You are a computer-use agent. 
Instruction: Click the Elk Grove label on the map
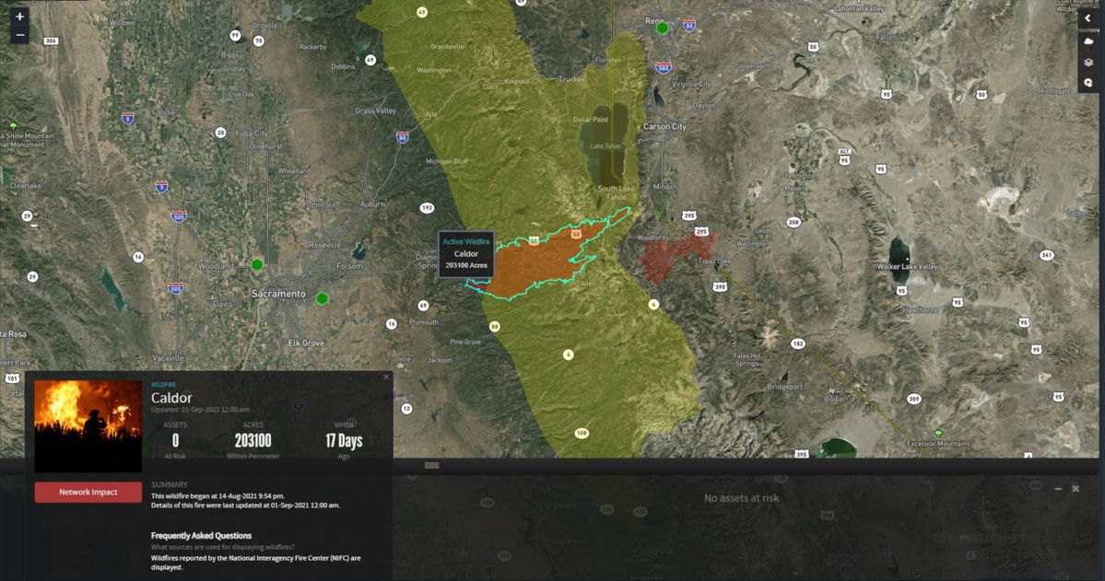(x=306, y=343)
